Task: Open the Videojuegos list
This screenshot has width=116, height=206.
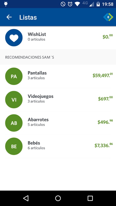Action: [x=58, y=100]
